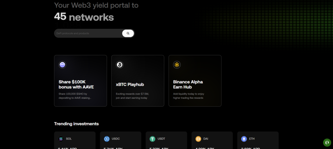The image size is (333, 149).
Task: Select the ETH token icon
Action: pos(244,139)
